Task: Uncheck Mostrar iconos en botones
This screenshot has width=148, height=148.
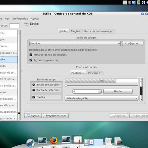Action: [x=31, y=55]
